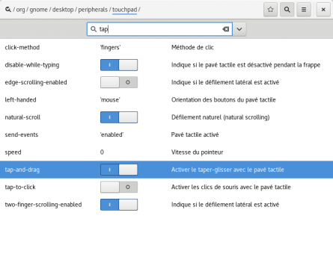Click the description mentioning 'pendant la frappe'
The height and width of the screenshot is (269, 333).
pyautogui.click(x=245, y=65)
